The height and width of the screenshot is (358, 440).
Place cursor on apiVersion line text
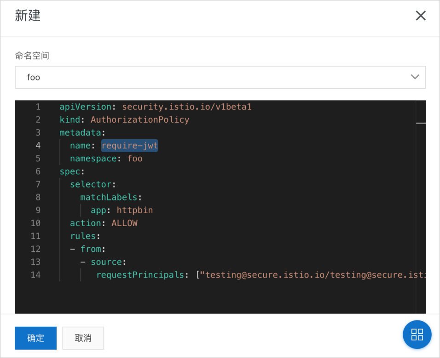point(156,107)
